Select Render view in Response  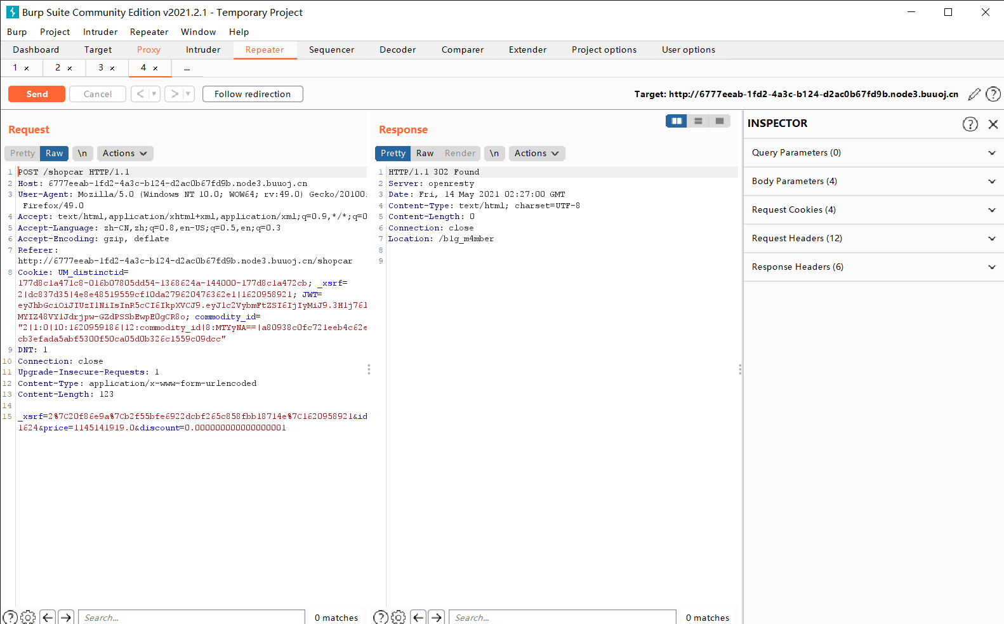[x=459, y=154]
